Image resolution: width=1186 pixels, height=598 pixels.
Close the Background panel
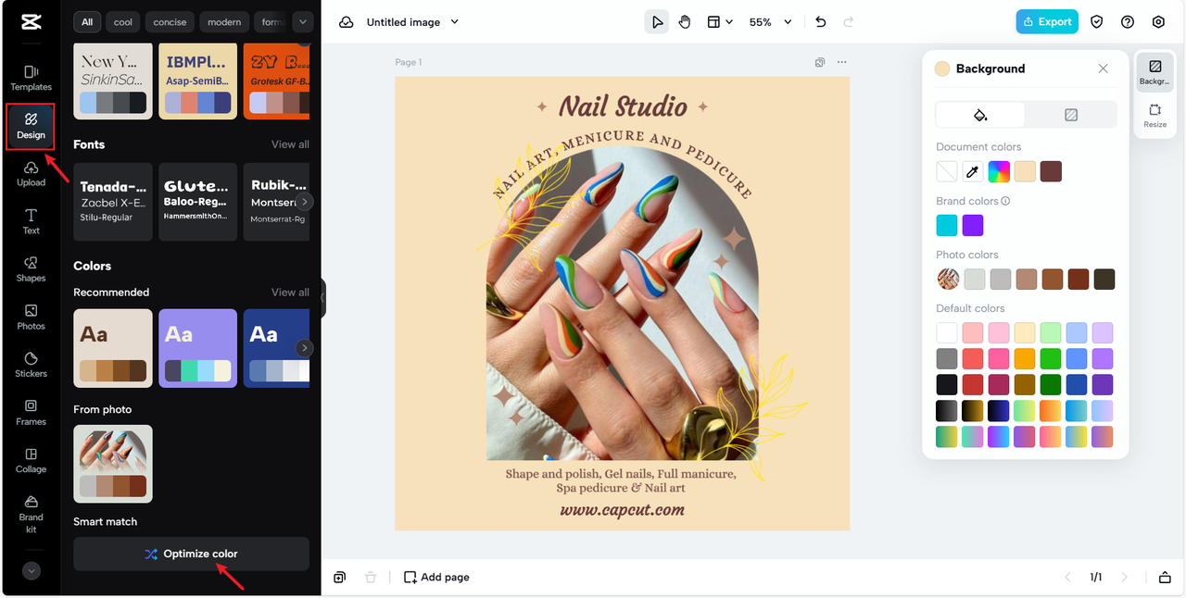[1103, 69]
